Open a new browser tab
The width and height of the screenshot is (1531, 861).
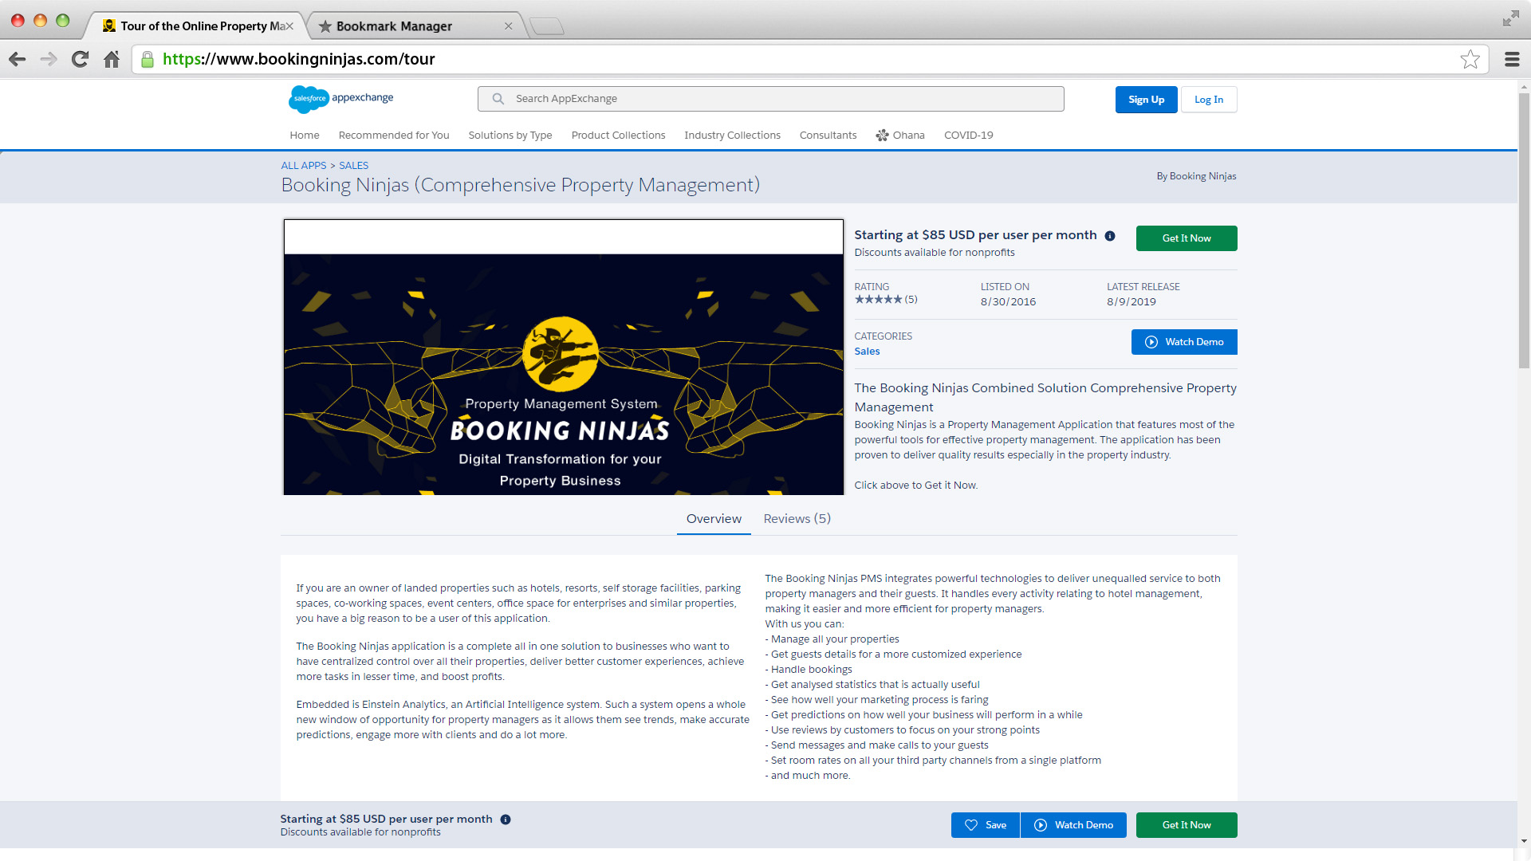(x=547, y=26)
